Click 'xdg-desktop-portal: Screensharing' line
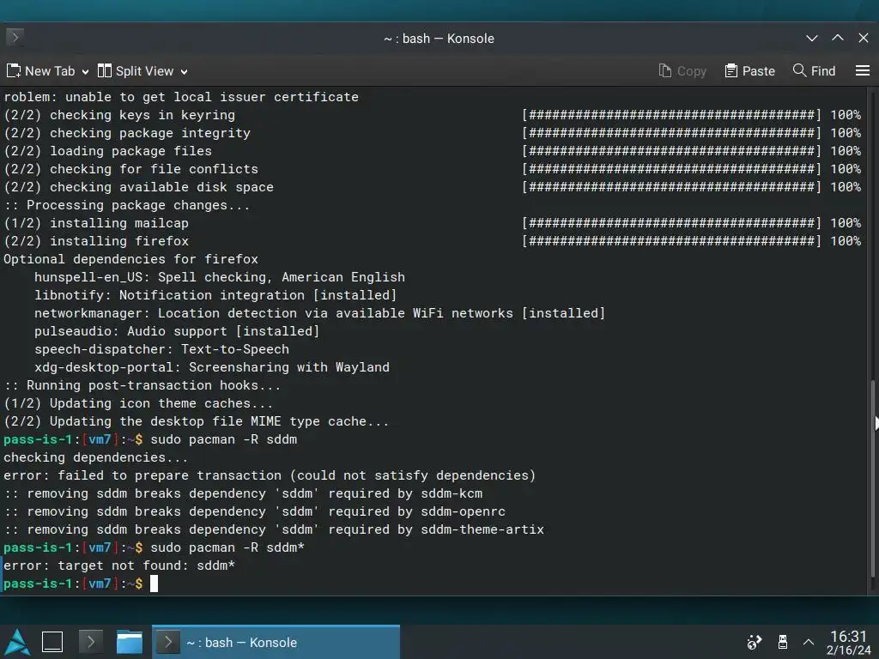The width and height of the screenshot is (879, 659). tap(211, 367)
